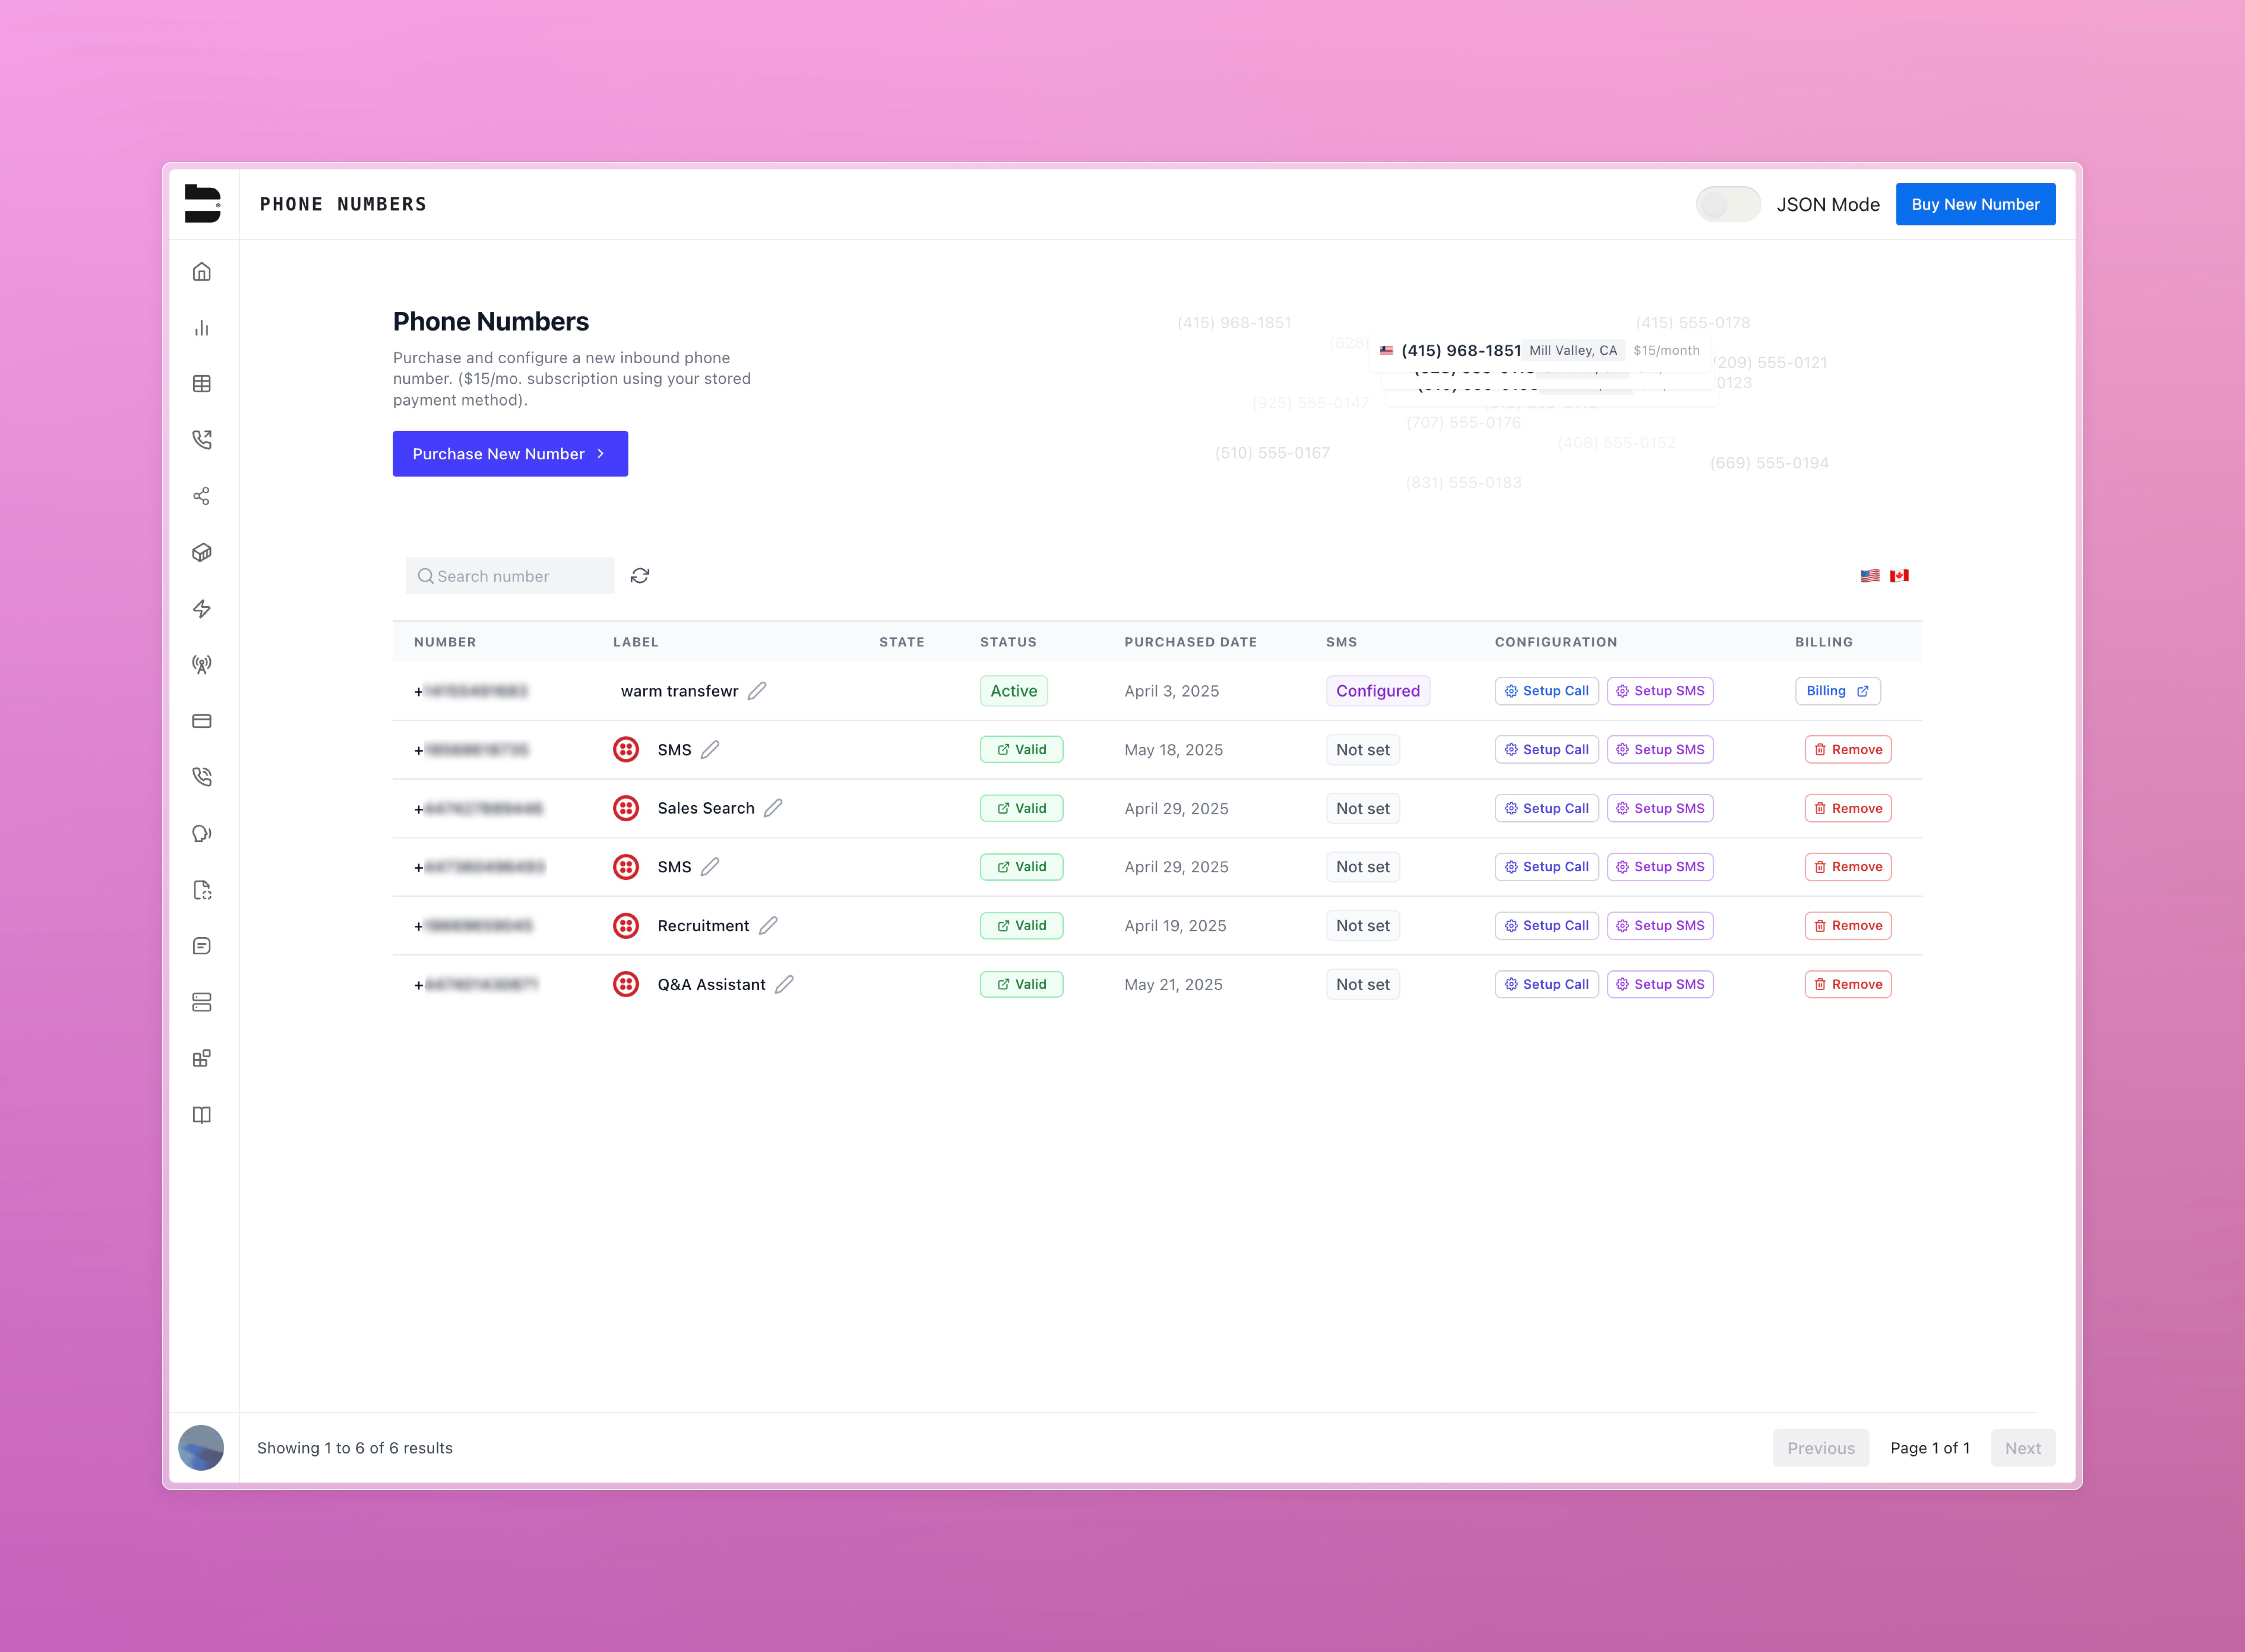Click the Next page button
Screen dimensions: 2245x1652
(2023, 1448)
